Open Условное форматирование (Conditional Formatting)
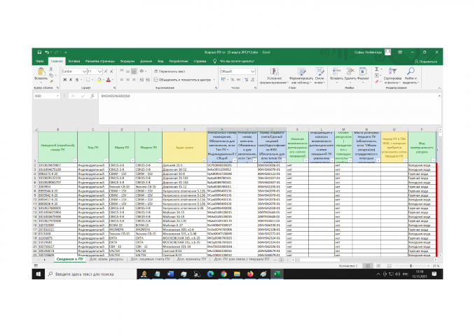 [x=274, y=76]
